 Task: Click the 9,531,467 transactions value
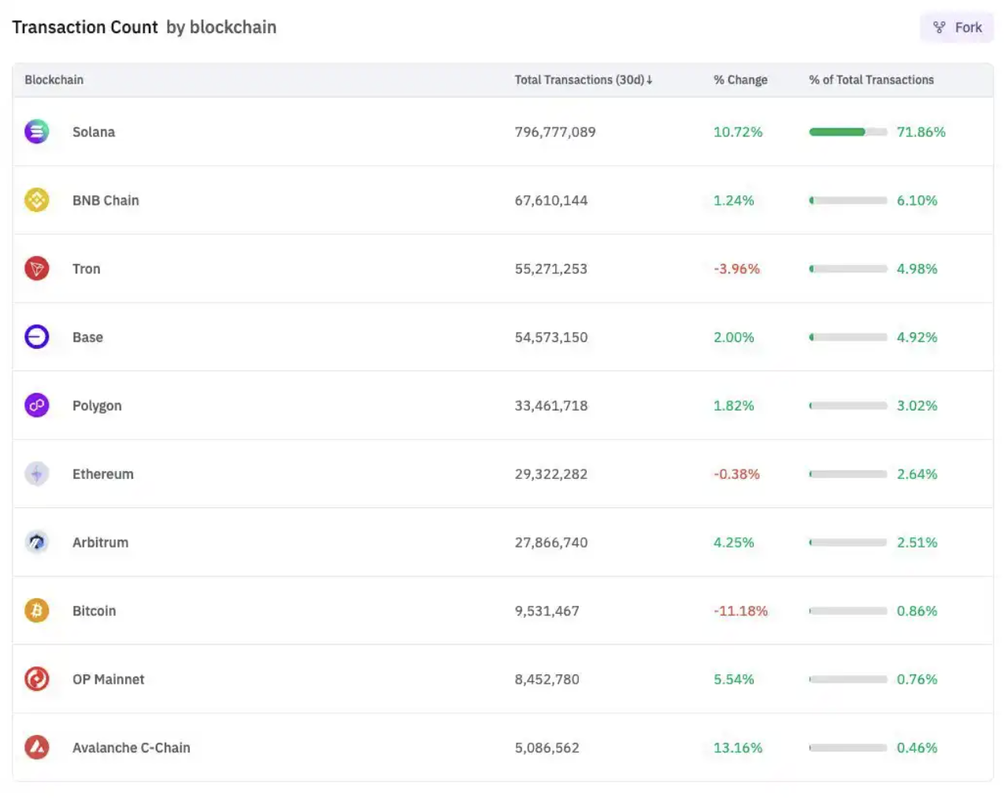click(547, 611)
